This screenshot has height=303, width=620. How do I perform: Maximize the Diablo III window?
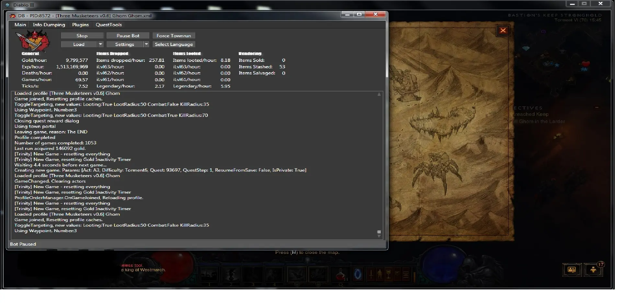tap(584, 4)
